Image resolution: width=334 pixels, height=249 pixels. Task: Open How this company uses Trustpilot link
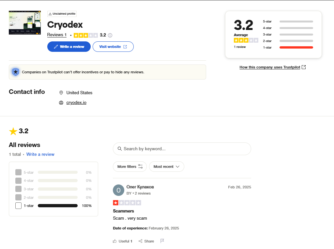(270, 67)
